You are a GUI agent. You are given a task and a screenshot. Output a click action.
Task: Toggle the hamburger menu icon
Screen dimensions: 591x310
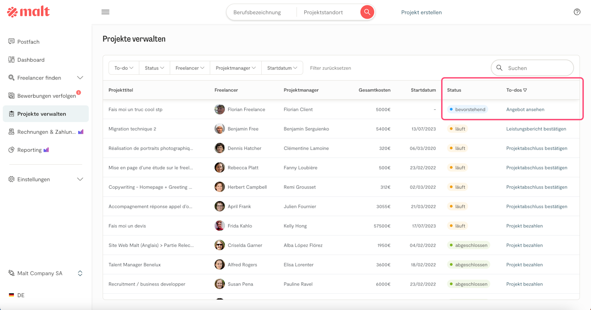point(105,12)
